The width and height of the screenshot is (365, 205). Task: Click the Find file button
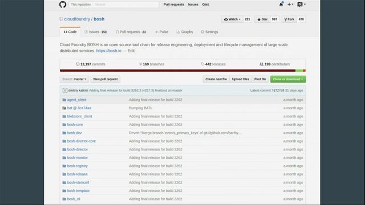point(260,79)
